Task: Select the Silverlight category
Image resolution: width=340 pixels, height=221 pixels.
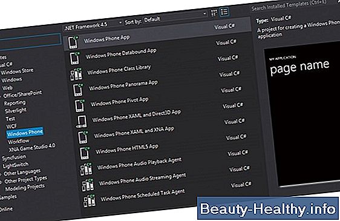Action: click(x=16, y=110)
